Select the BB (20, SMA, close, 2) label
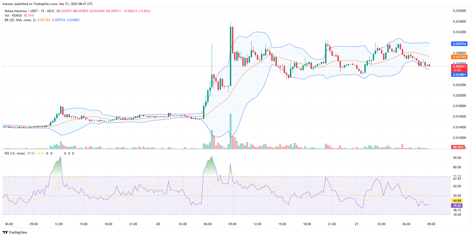Image resolution: width=473 pixels, height=237 pixels. [x=20, y=20]
